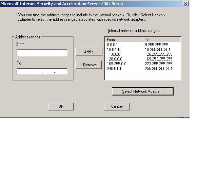Click the 9.255.255.255 end address cell
The height and width of the screenshot is (174, 217).
[x=157, y=45]
